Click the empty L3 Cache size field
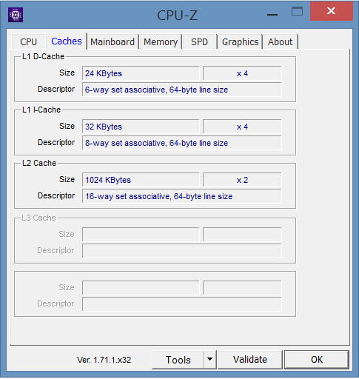 point(141,235)
